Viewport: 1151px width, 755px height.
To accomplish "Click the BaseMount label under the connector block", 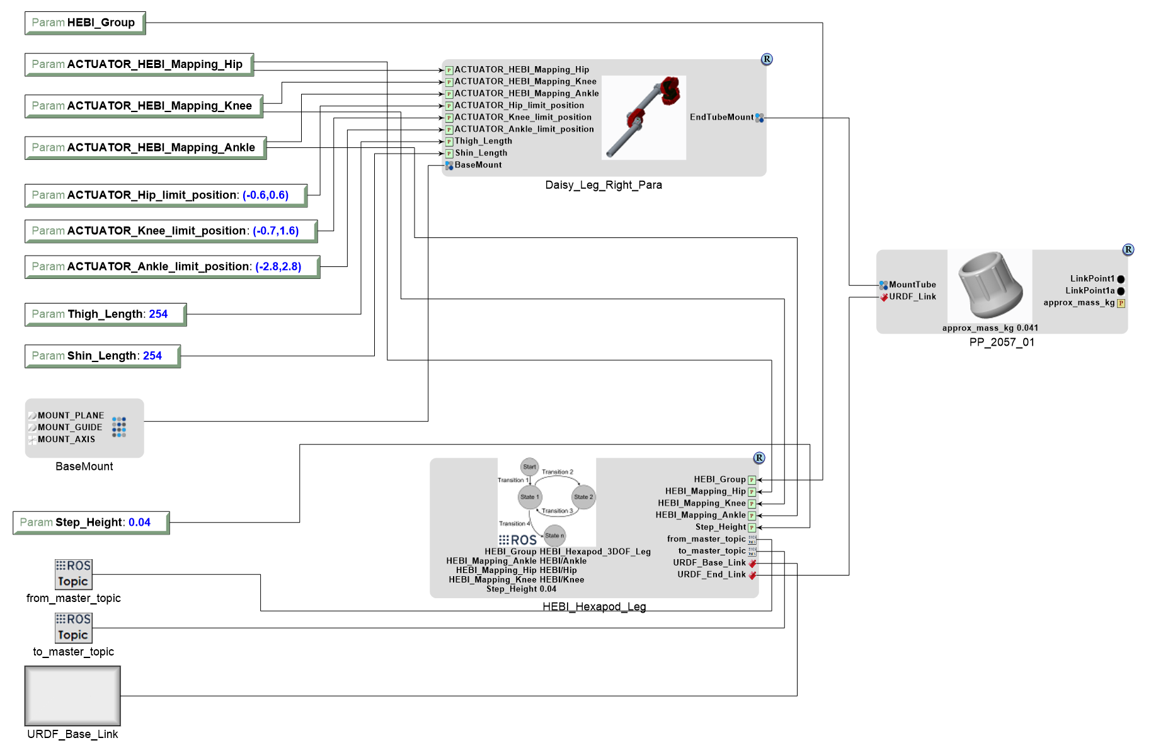I will [84, 467].
